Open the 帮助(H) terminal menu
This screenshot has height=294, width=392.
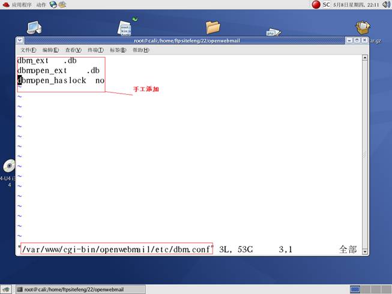coord(140,50)
